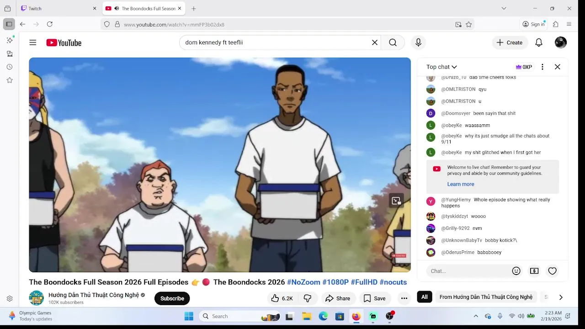Open the channel avatar below video

[37, 298]
